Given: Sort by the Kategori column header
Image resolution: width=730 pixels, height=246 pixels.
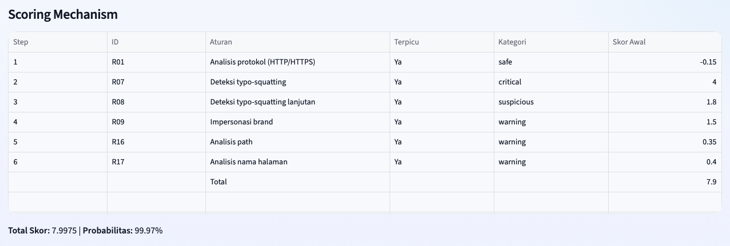Looking at the screenshot, I should pos(551,42).
